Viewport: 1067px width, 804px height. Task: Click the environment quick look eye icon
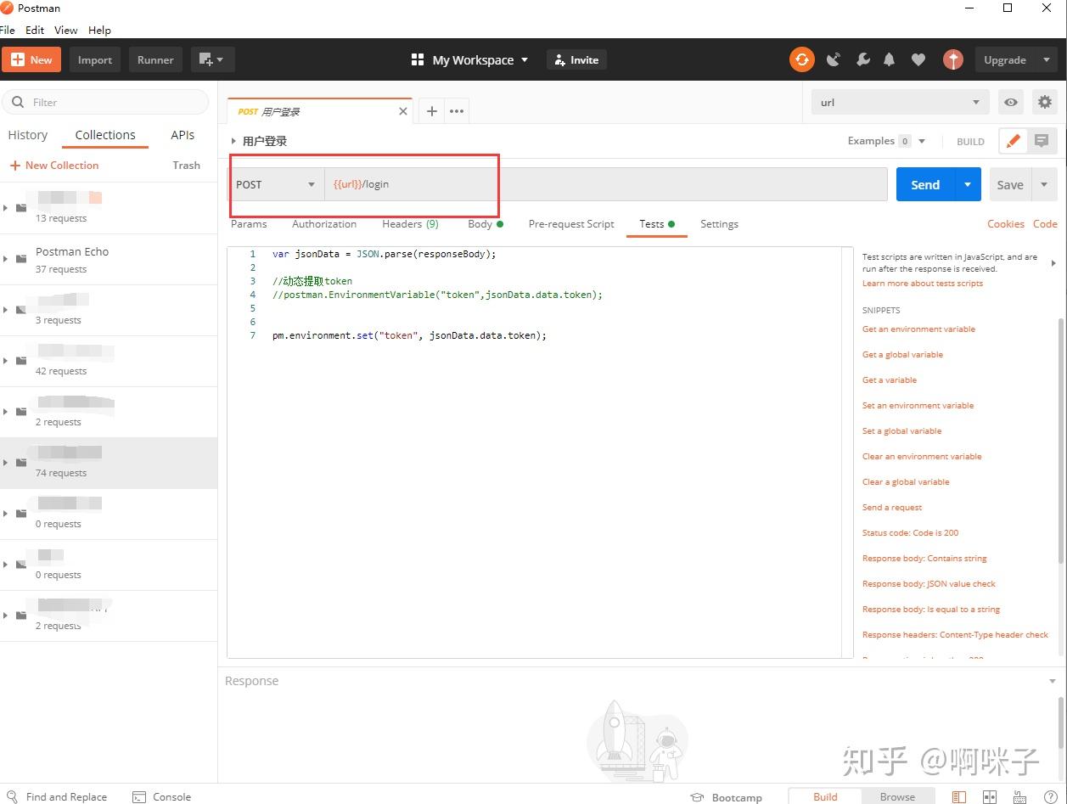coord(1010,103)
